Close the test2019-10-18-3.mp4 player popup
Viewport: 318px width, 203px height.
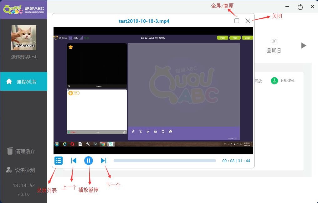tap(248, 21)
